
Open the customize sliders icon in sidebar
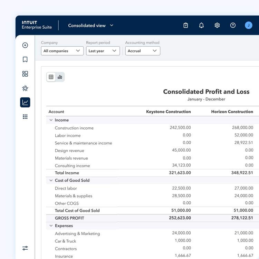point(25,248)
